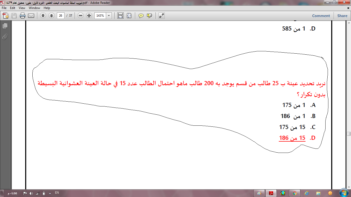This screenshot has width=351, height=197.
Task: Switch to Read Mode with expand icon
Action: (x=161, y=16)
